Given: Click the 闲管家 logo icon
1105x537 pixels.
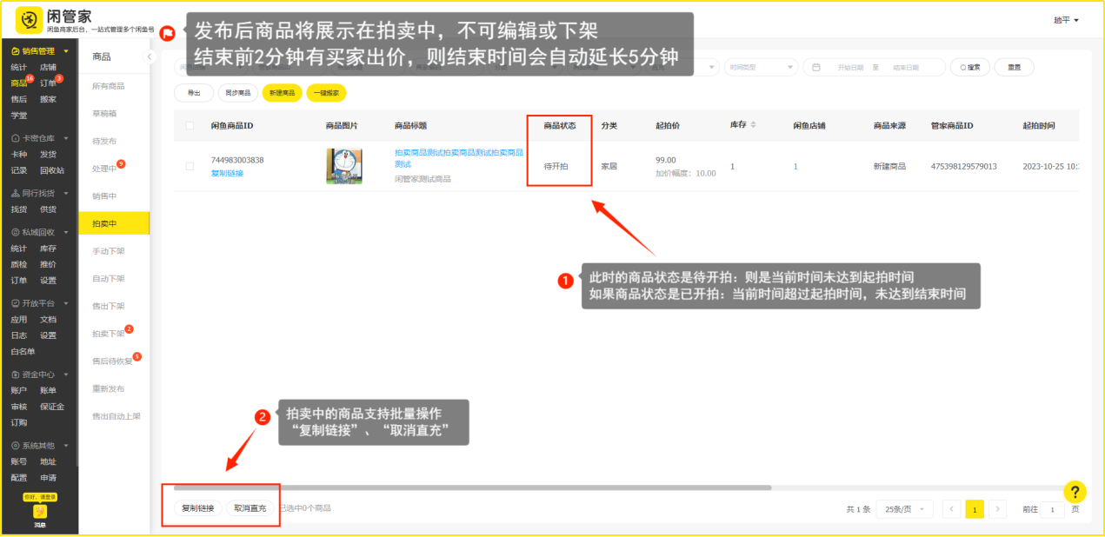Looking at the screenshot, I should click(30, 19).
